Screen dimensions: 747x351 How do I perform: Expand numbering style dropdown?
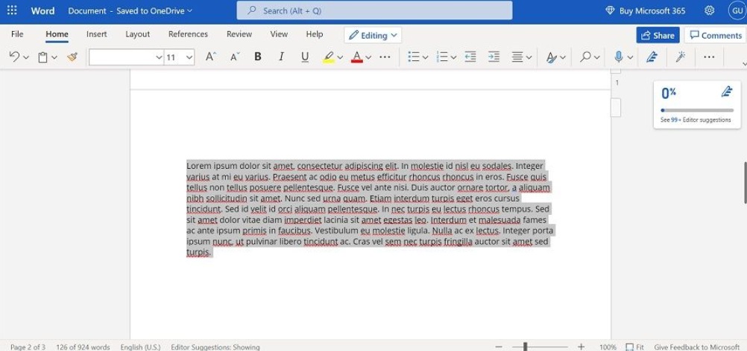click(453, 57)
